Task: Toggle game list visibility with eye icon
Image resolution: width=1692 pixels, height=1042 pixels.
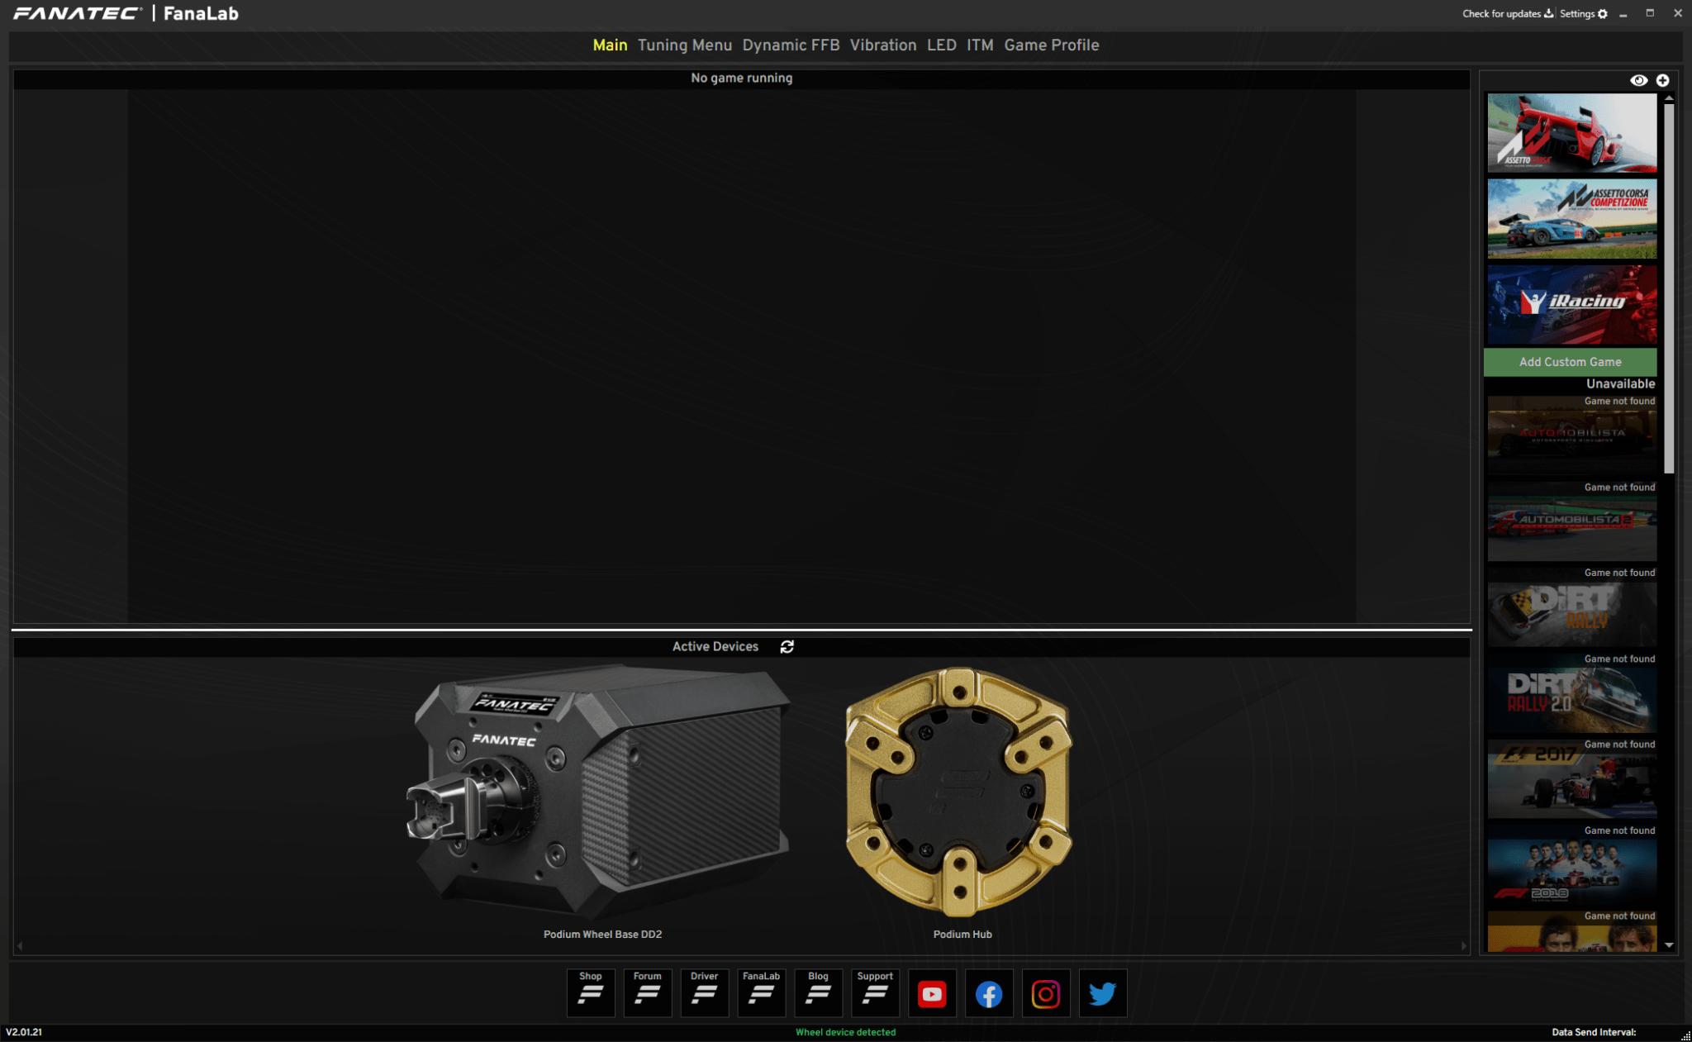Action: click(1639, 80)
